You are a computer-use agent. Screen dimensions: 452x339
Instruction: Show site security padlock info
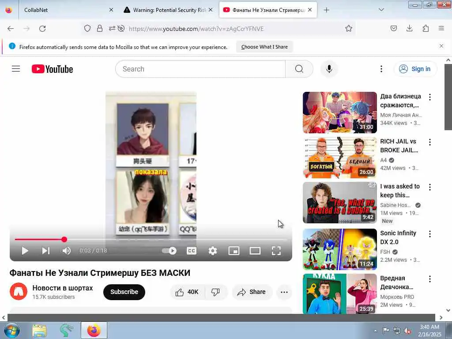(x=100, y=29)
